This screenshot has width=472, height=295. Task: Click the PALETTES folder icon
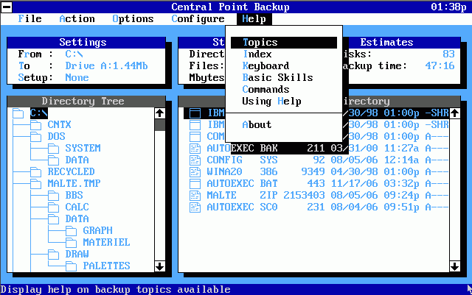71,266
